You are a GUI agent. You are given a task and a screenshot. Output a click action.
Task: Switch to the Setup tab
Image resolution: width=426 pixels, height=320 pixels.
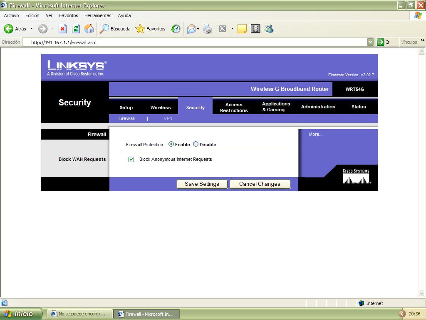[x=126, y=107]
